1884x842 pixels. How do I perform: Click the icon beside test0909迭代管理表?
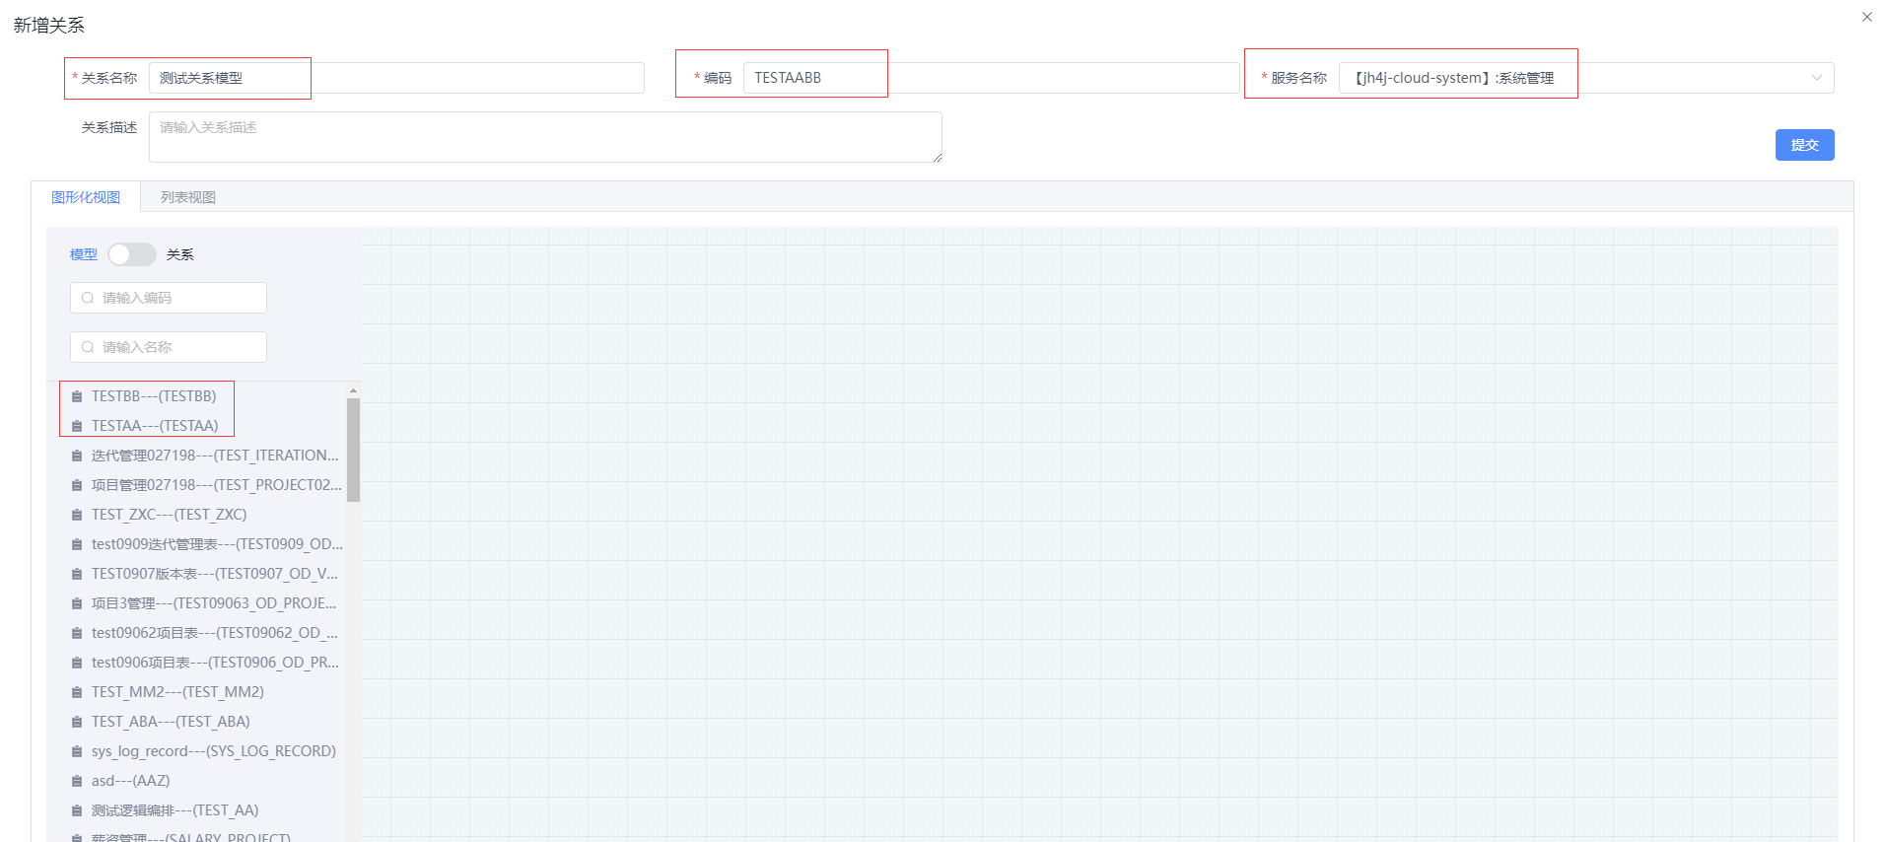[x=77, y=544]
